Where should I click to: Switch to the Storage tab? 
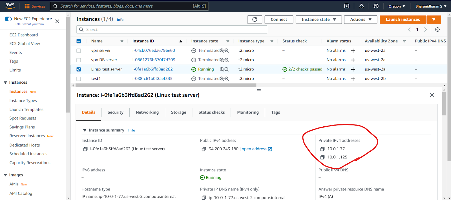pyautogui.click(x=179, y=112)
